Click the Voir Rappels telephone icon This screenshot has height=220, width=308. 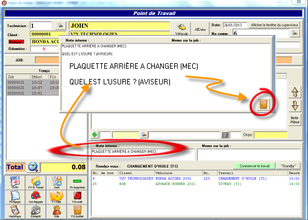[36, 197]
